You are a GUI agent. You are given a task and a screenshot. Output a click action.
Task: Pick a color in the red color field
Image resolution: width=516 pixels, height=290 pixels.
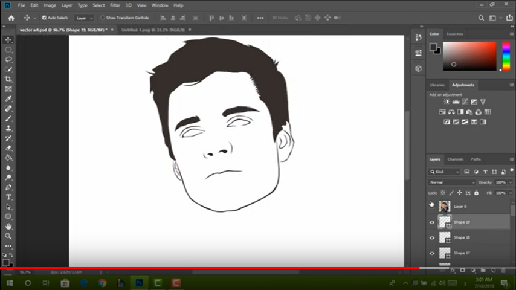tap(469, 56)
